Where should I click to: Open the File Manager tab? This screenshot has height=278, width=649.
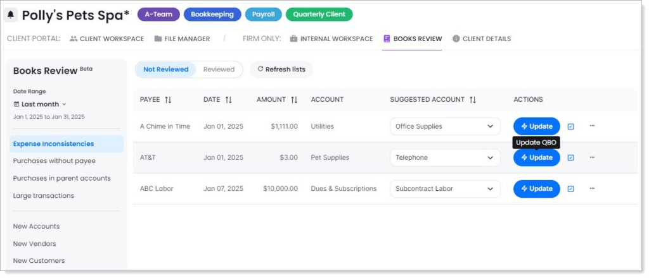tap(182, 39)
